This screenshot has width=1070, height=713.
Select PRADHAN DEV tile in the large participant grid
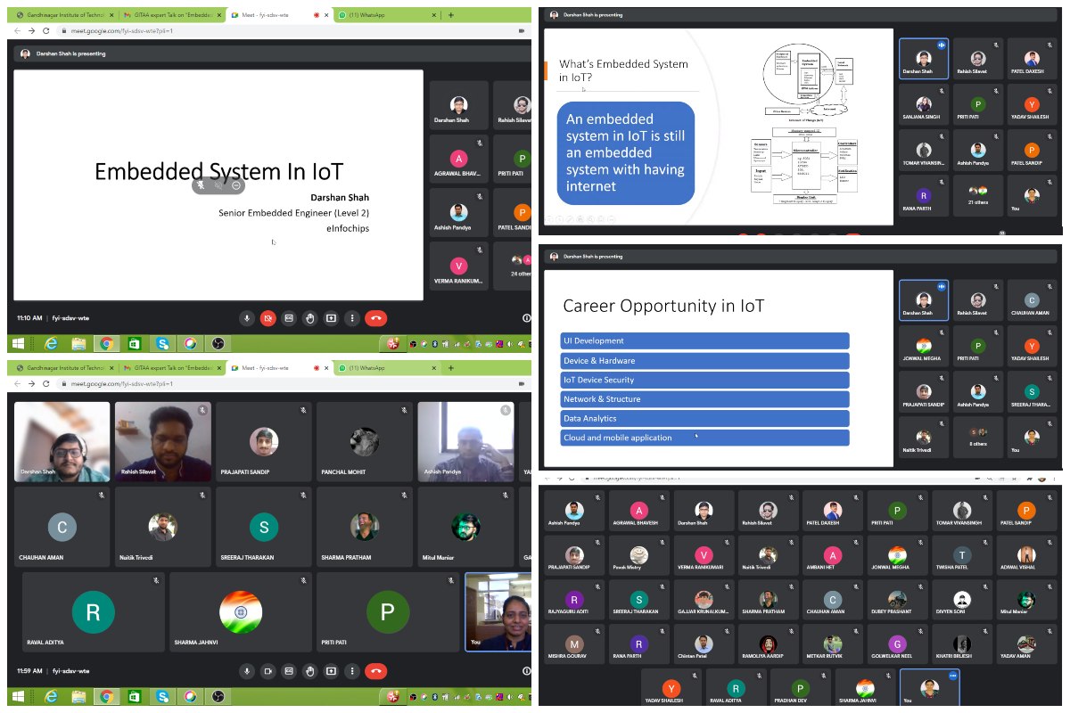801,689
